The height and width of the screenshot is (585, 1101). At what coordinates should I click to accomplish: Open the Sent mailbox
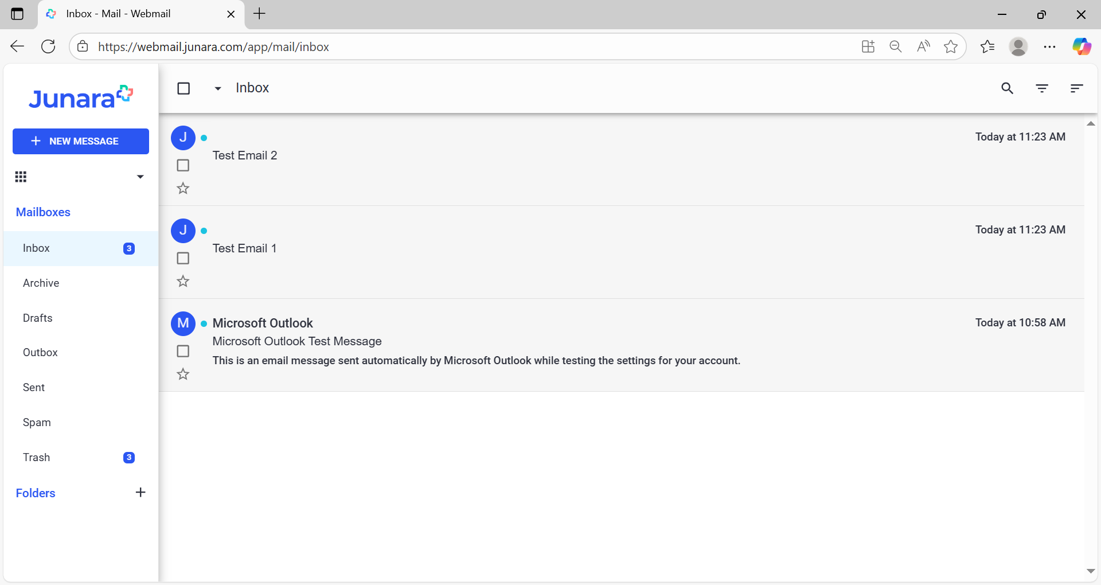click(x=81, y=388)
